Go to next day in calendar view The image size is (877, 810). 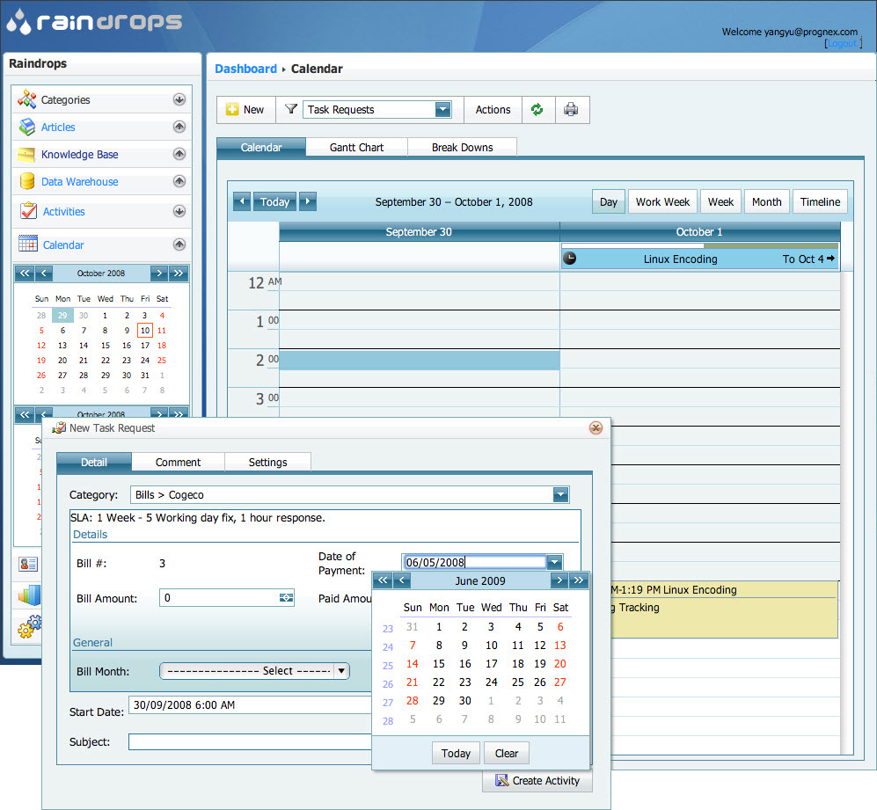307,202
